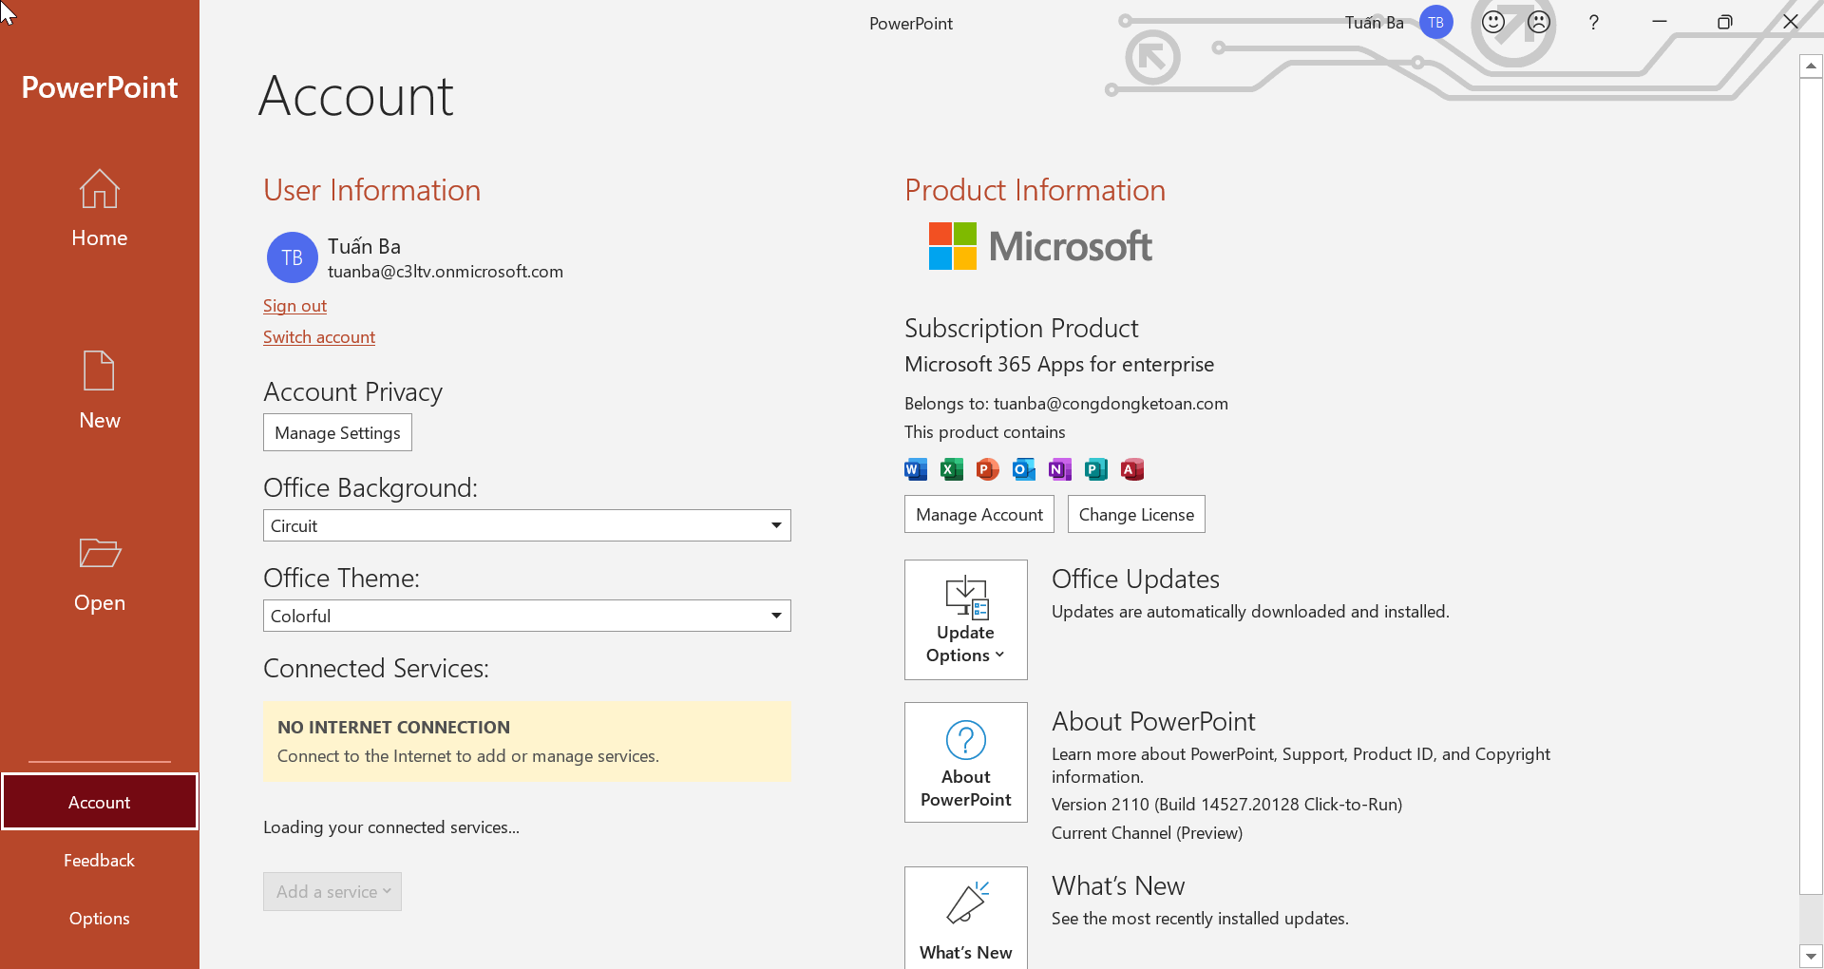This screenshot has height=969, width=1824.
Task: Open About PowerPoint button
Action: click(x=965, y=762)
